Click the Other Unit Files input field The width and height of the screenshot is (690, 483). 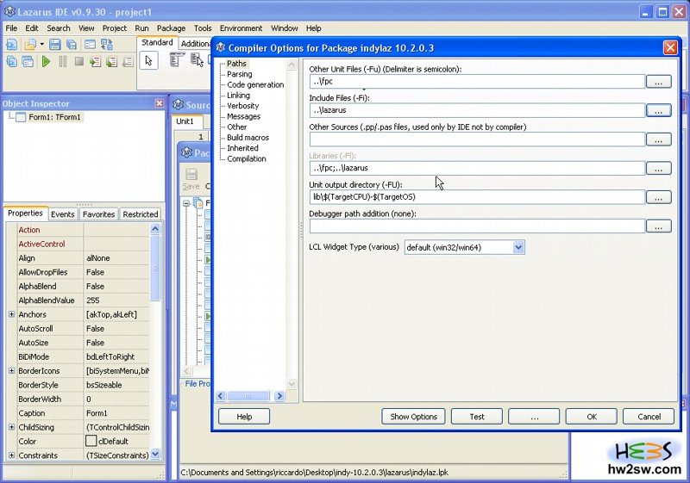coord(477,81)
